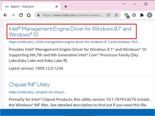
Task: Click the 'Primarily for Intel Chipset Products' line
Action: [x=79, y=100]
